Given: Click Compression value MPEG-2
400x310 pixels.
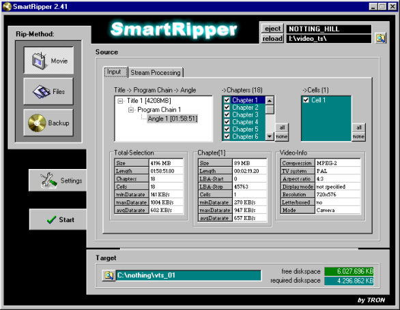Looking at the screenshot, I should pos(338,163).
